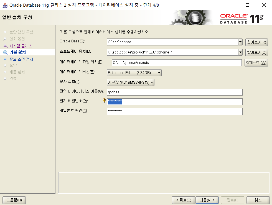This screenshot has width=272, height=205.
Task: Open the Oracle Base path dropdown arrow
Action: pos(240,42)
